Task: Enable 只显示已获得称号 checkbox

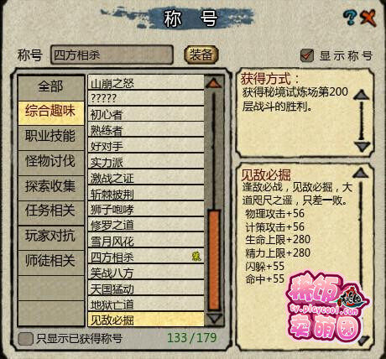Action: pos(25,339)
